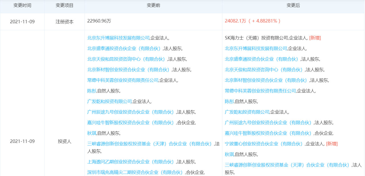Click the 变更项目 column header
The width and height of the screenshot is (365, 176).
pyautogui.click(x=64, y=6)
